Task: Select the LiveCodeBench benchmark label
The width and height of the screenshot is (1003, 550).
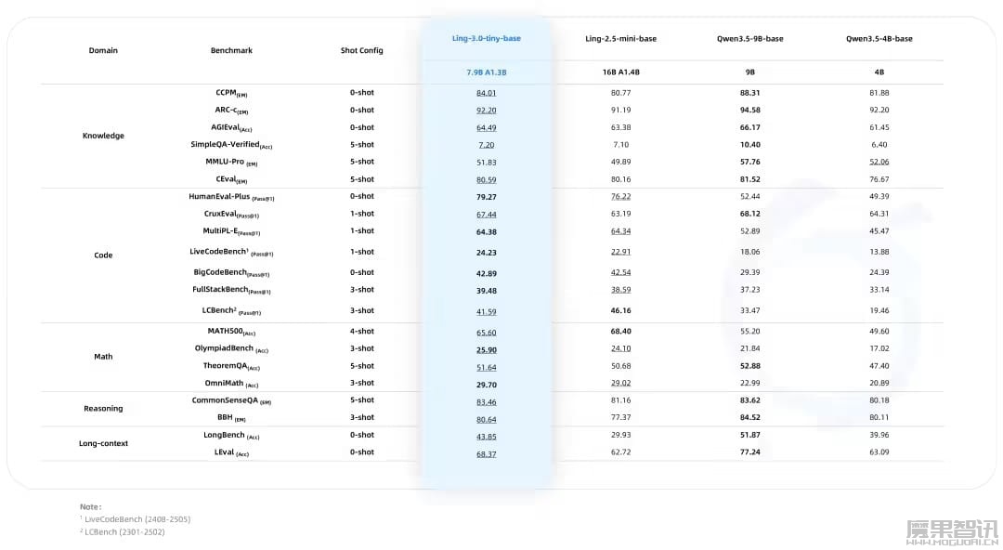Action: point(231,253)
